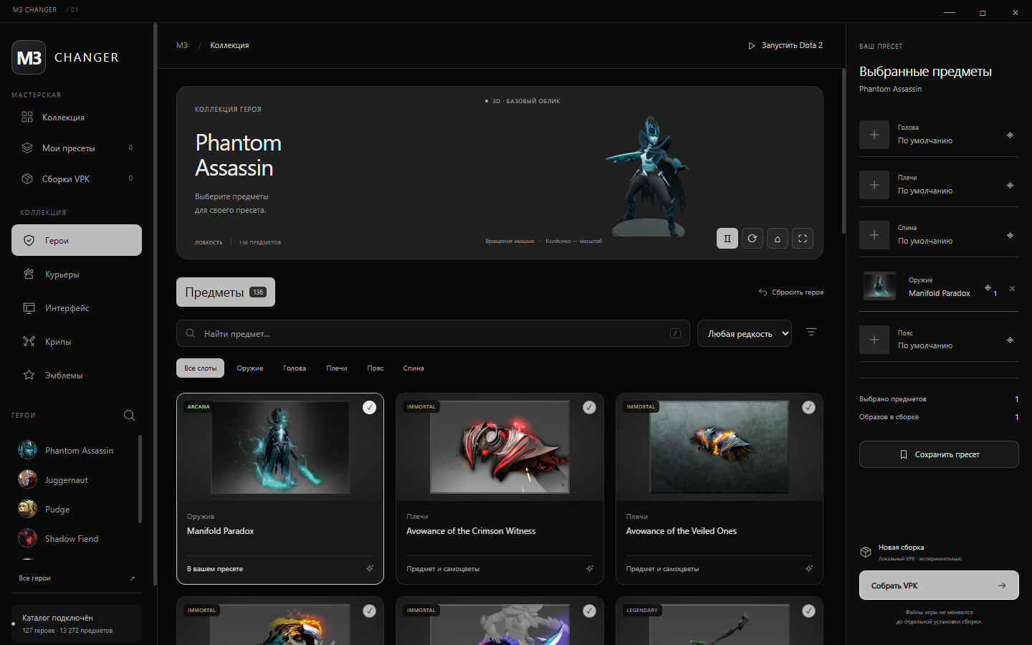Click sparkle icon on the Crimson Witness card
The height and width of the screenshot is (645, 1032).
tap(589, 568)
